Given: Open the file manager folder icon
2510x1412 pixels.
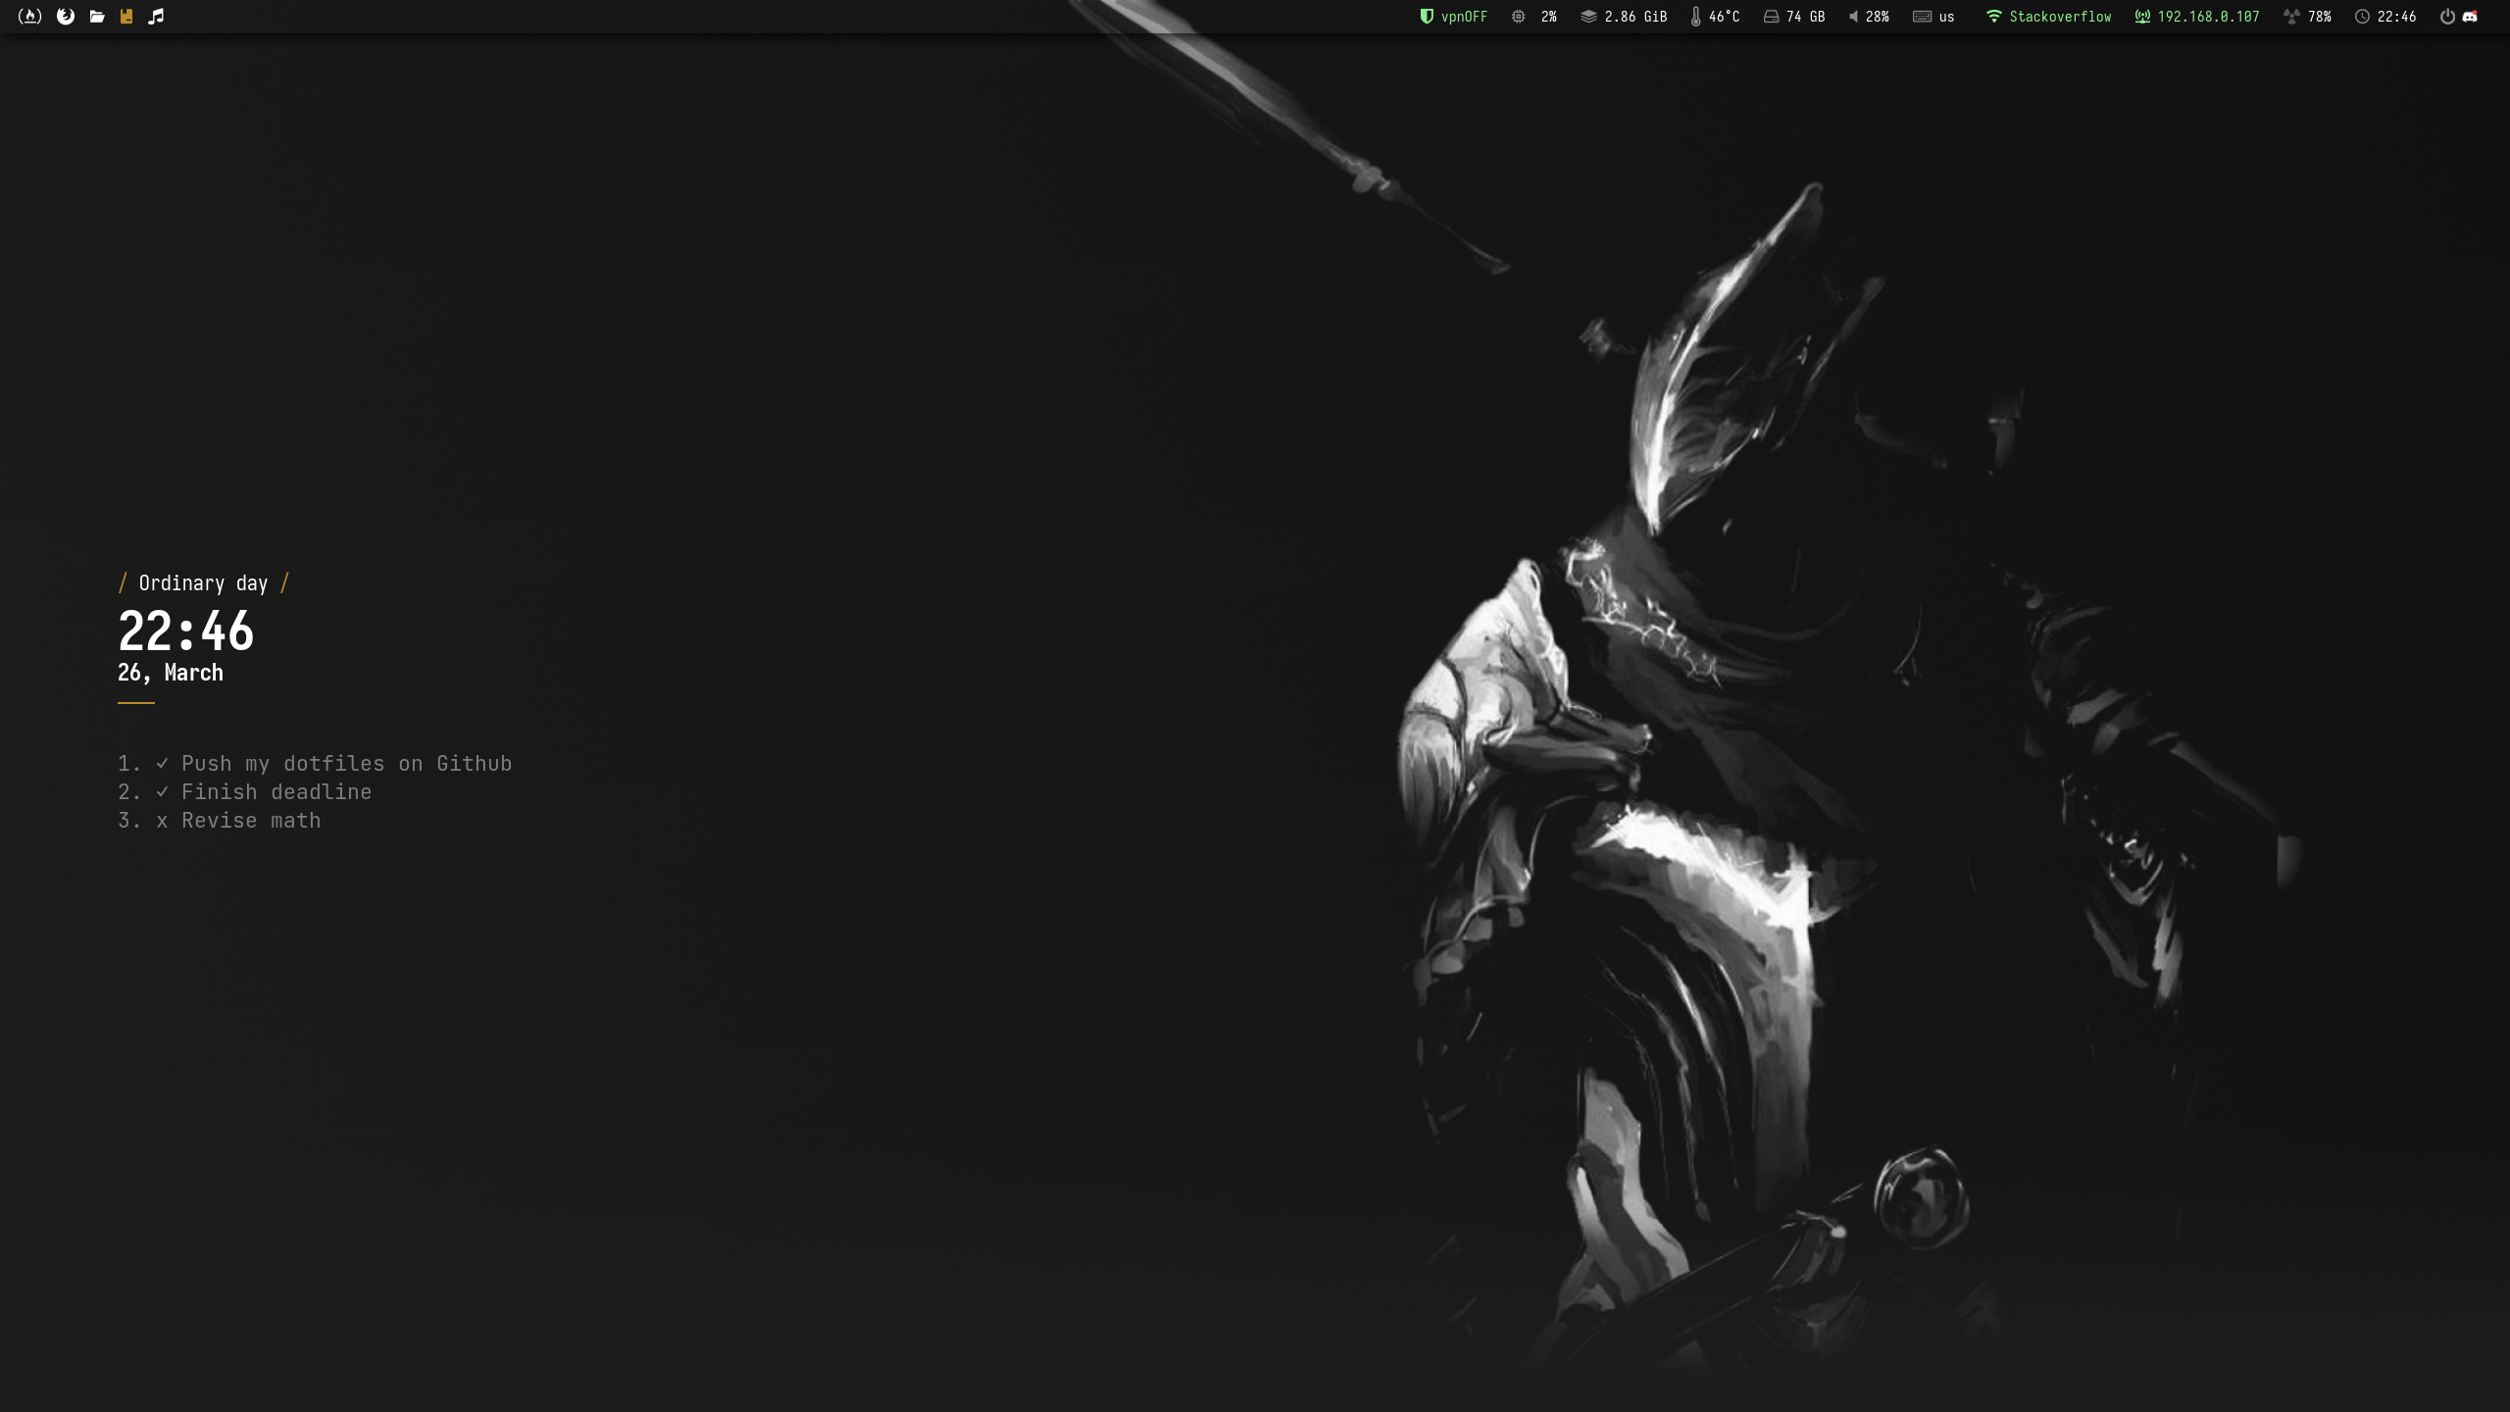Looking at the screenshot, I should (97, 17).
